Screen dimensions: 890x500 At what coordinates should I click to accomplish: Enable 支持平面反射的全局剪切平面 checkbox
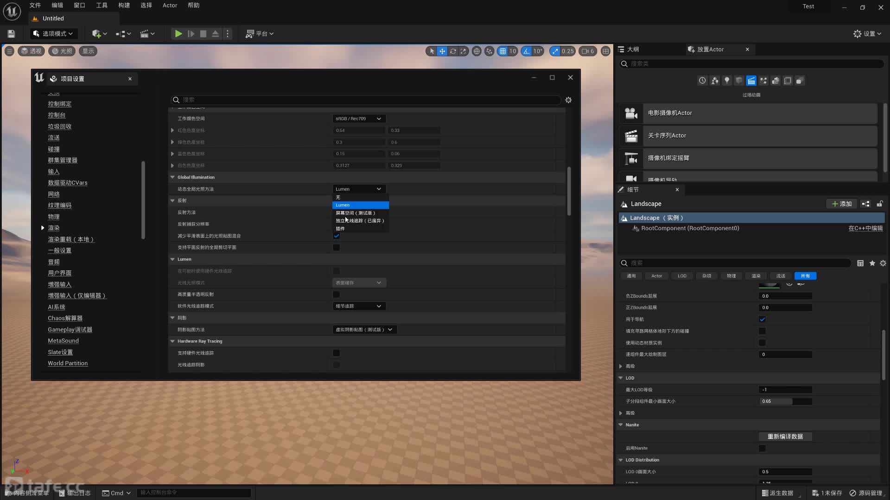point(337,247)
